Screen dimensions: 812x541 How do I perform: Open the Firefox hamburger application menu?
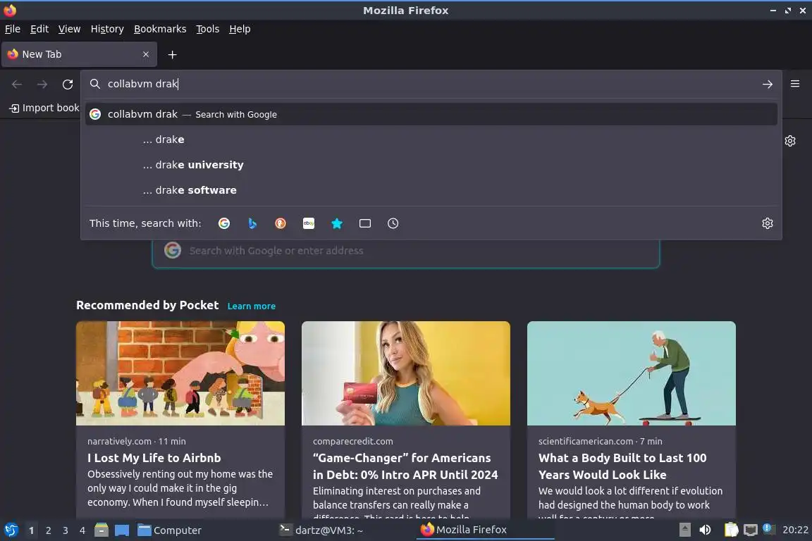coord(795,84)
